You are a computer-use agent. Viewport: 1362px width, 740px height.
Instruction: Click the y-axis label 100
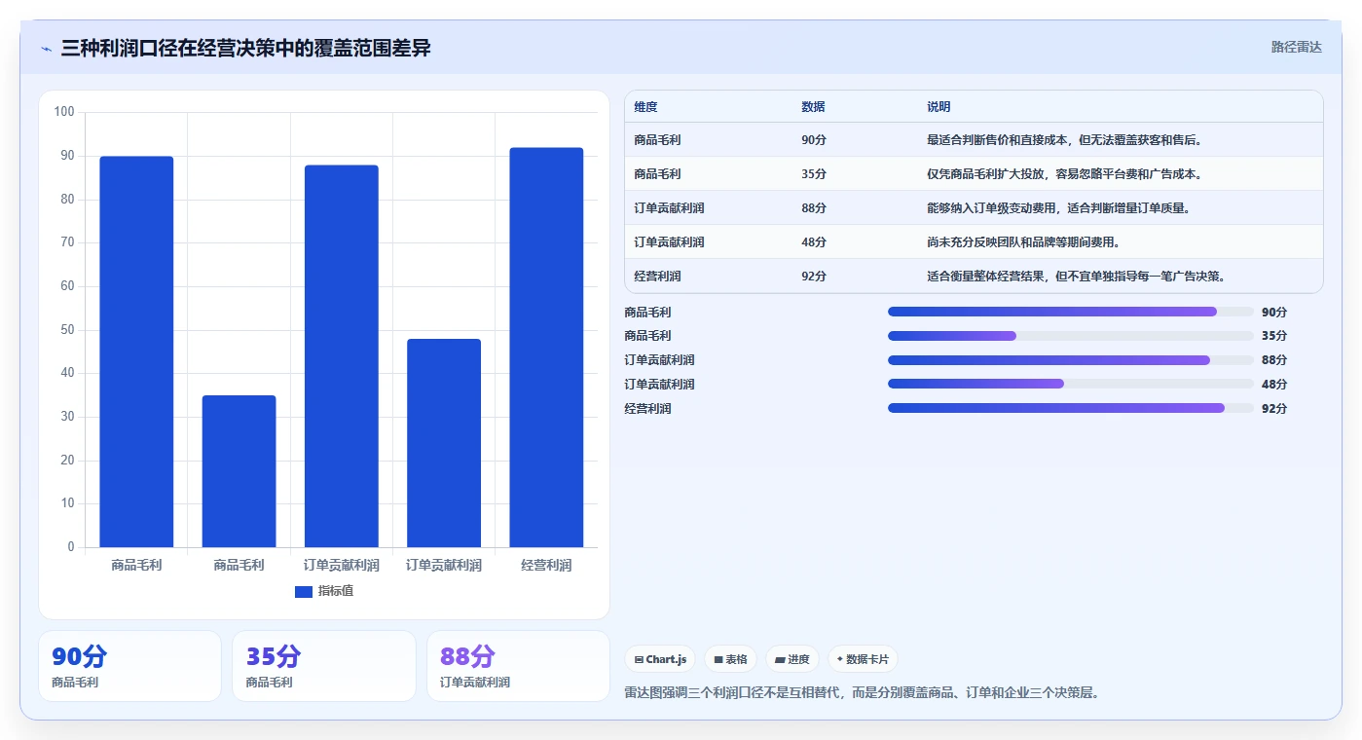[x=64, y=112]
